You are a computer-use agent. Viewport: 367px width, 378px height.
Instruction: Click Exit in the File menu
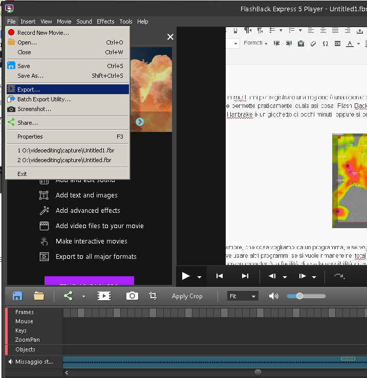(x=68, y=174)
